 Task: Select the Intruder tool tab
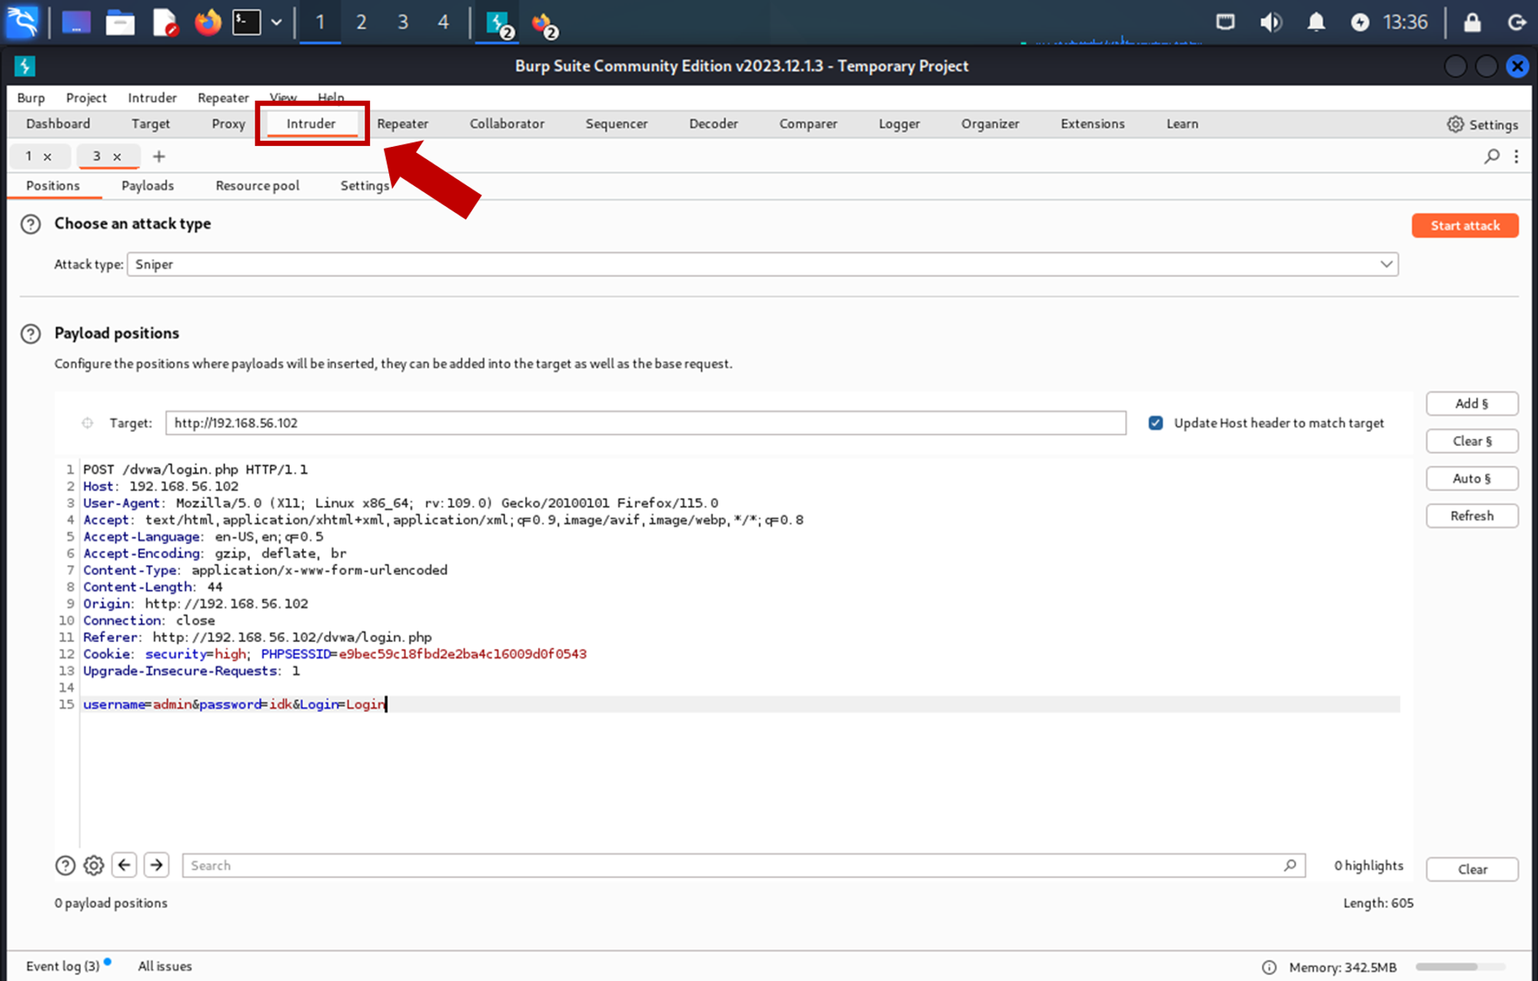click(x=311, y=124)
